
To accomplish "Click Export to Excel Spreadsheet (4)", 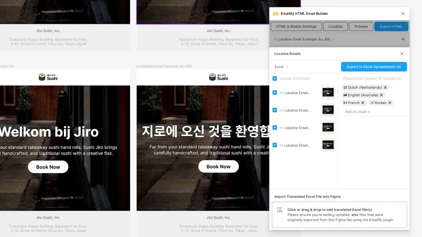I will pyautogui.click(x=373, y=66).
